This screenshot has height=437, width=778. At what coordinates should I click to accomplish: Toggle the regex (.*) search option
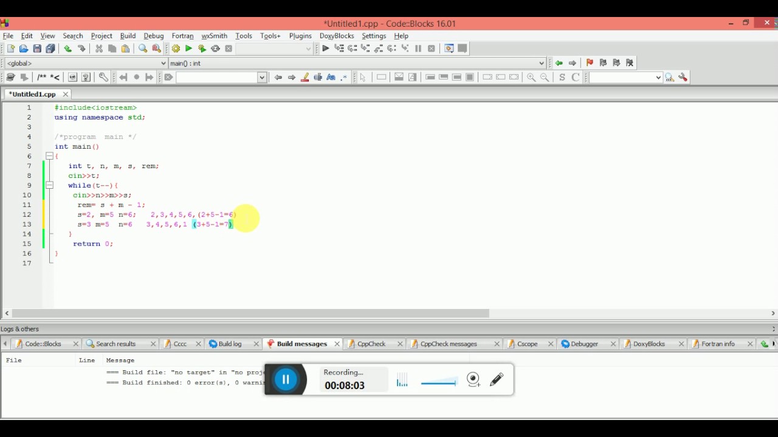point(344,77)
